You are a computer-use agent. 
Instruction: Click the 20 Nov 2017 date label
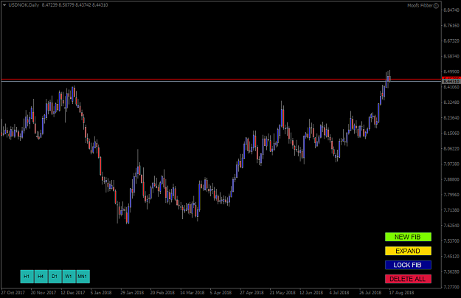(44, 293)
